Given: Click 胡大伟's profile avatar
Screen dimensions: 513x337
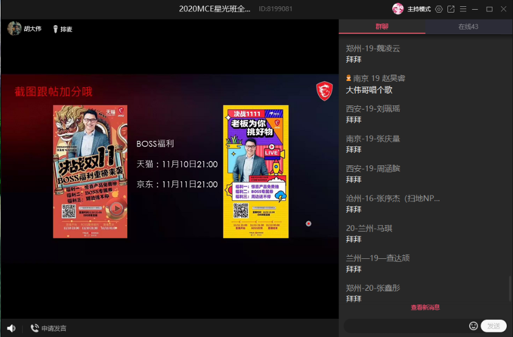Looking at the screenshot, I should click(14, 29).
